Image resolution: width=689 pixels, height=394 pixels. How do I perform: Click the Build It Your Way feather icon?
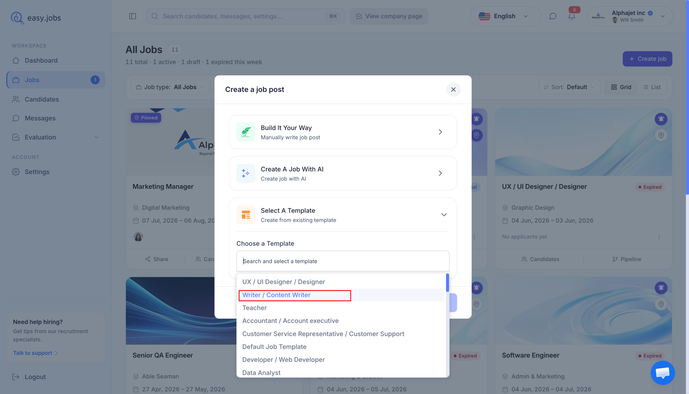pos(246,132)
